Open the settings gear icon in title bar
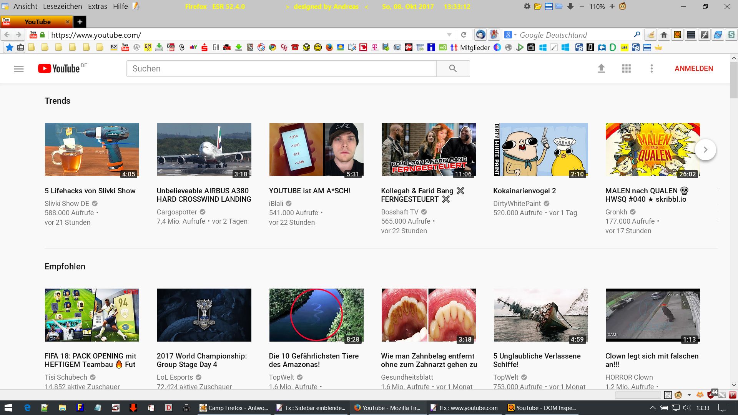This screenshot has width=738, height=415. click(527, 7)
